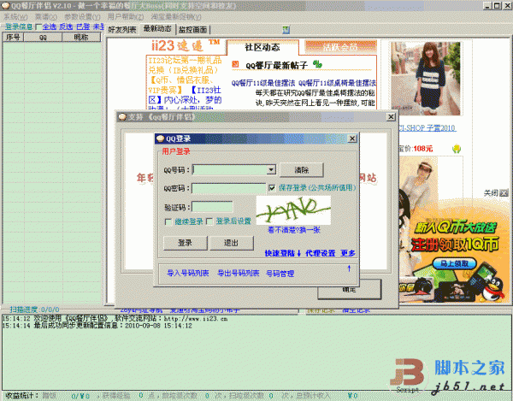The height and width of the screenshot is (401, 513).
Task: Click the QQ餐厅最新帖子 post icon
Action: [235, 64]
